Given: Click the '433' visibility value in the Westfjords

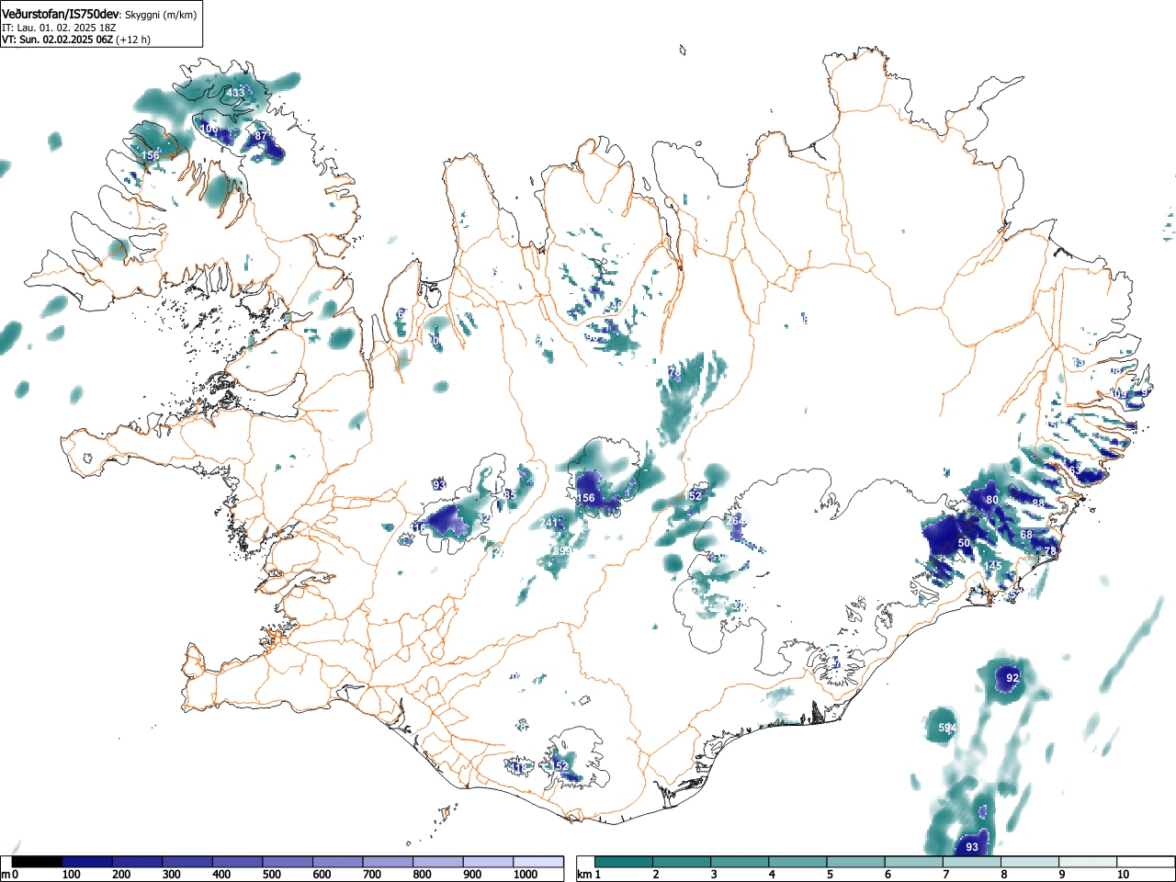Looking at the screenshot, I should (235, 94).
